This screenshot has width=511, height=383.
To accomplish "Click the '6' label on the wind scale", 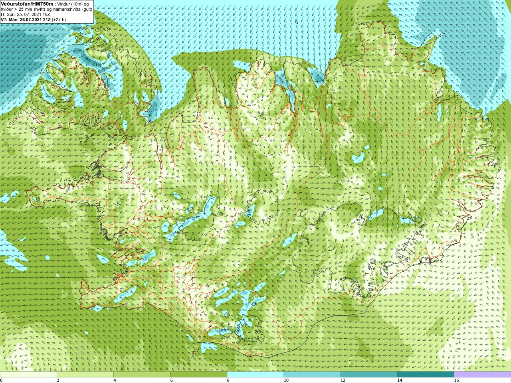I will 171,380.
